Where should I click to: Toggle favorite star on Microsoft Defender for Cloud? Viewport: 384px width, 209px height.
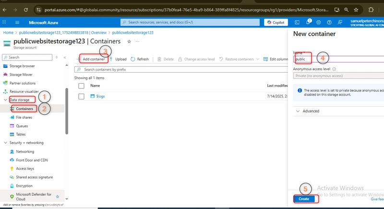tap(57, 197)
